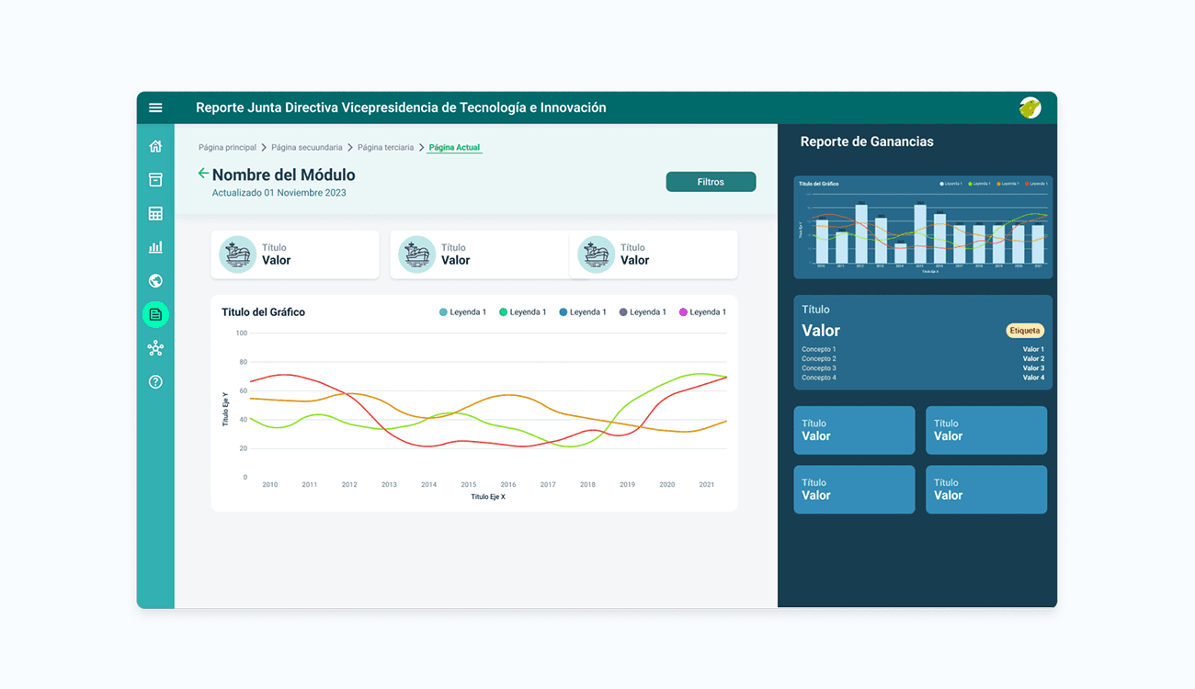Toggle the blue-dot Leyenda 1 legend
This screenshot has width=1195, height=689.
[x=583, y=312]
